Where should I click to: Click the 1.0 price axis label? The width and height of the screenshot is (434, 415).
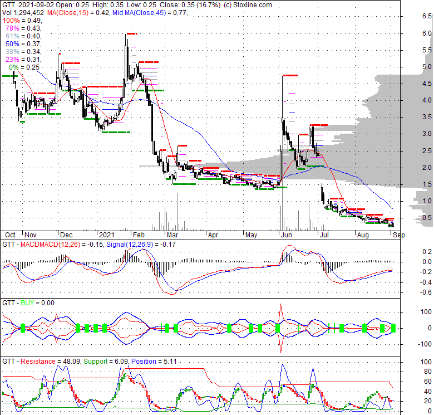[x=427, y=201]
